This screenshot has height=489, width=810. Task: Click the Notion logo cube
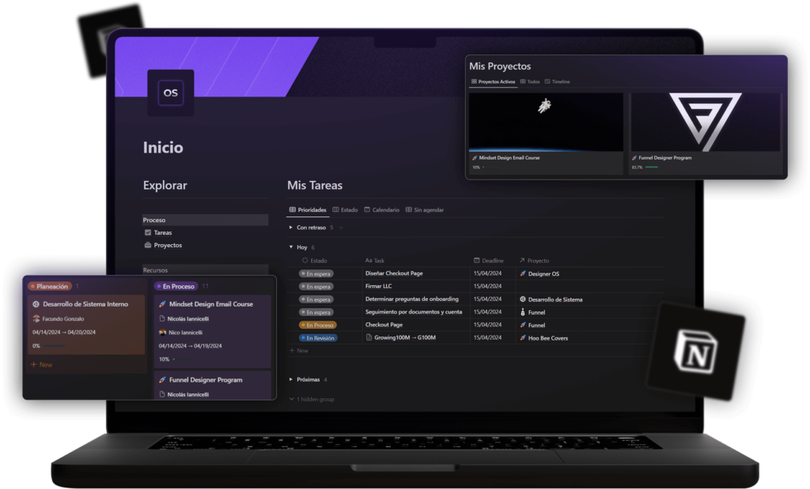(696, 352)
